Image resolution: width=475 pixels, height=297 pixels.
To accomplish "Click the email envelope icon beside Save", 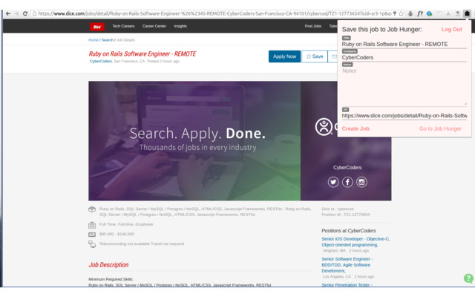I will coord(334,56).
